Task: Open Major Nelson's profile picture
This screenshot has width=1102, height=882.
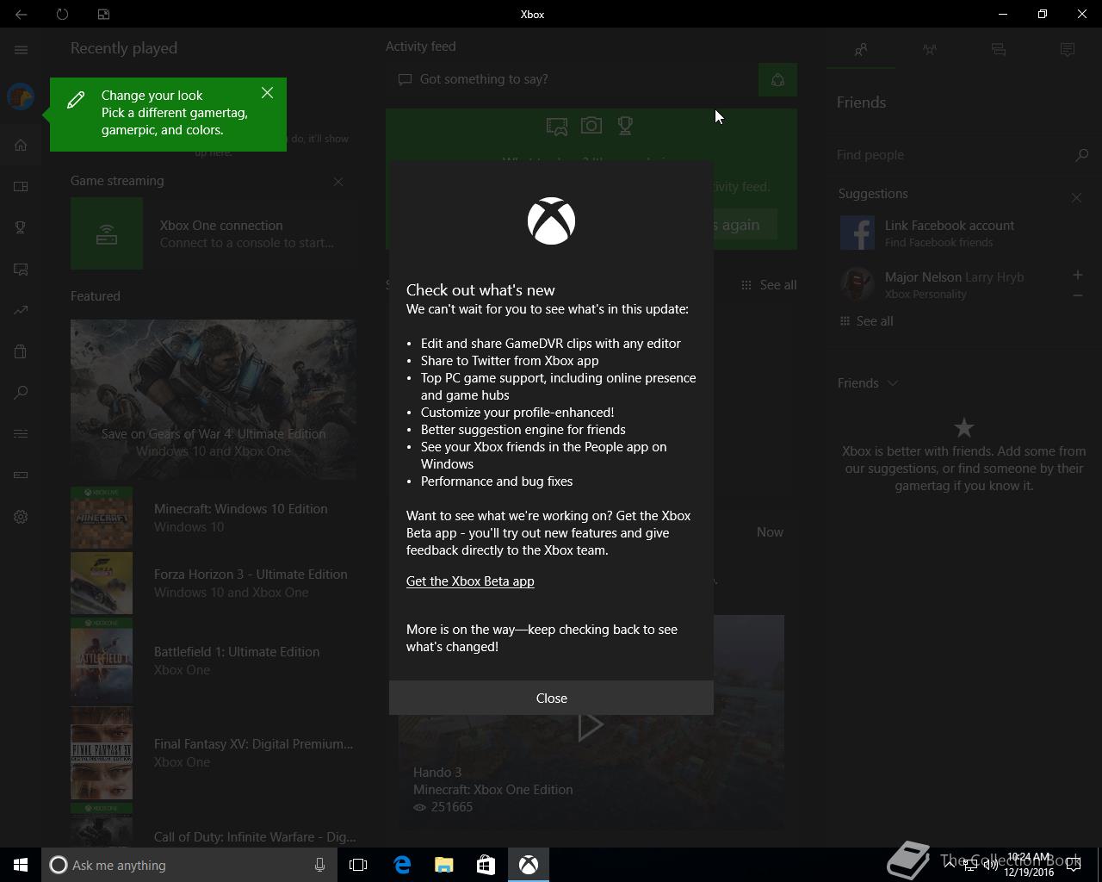Action: tap(857, 284)
